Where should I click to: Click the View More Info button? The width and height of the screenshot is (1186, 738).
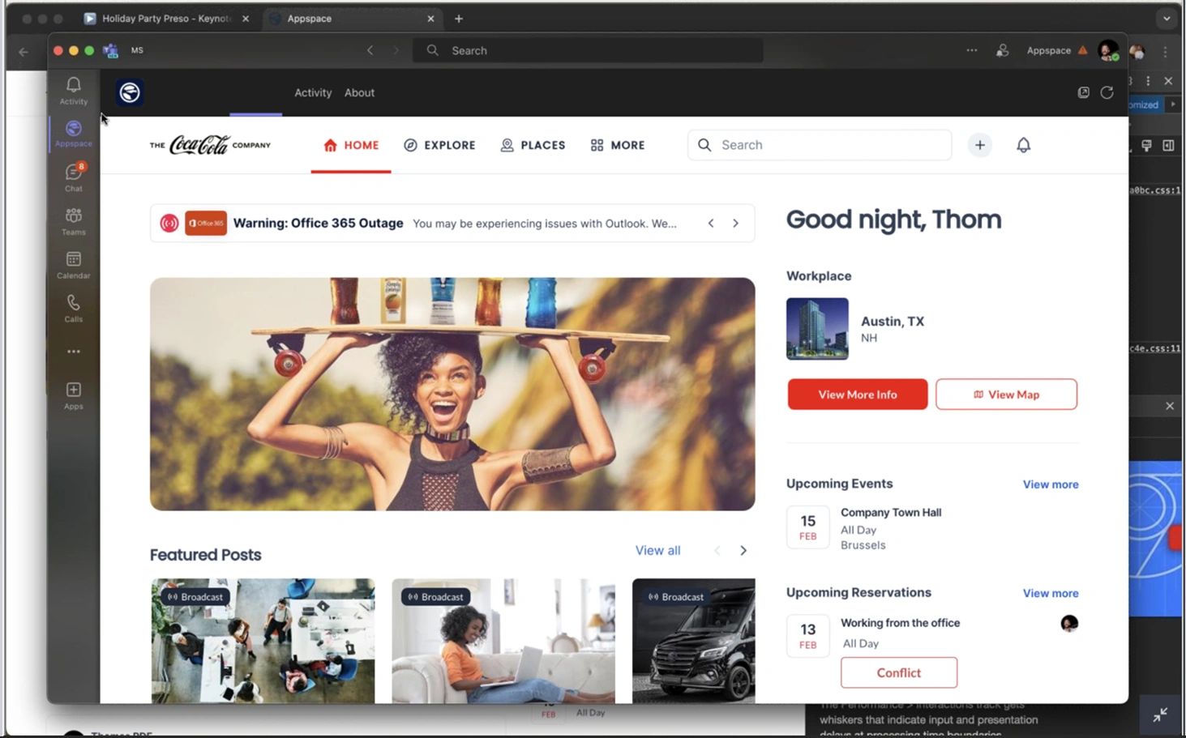coord(857,395)
